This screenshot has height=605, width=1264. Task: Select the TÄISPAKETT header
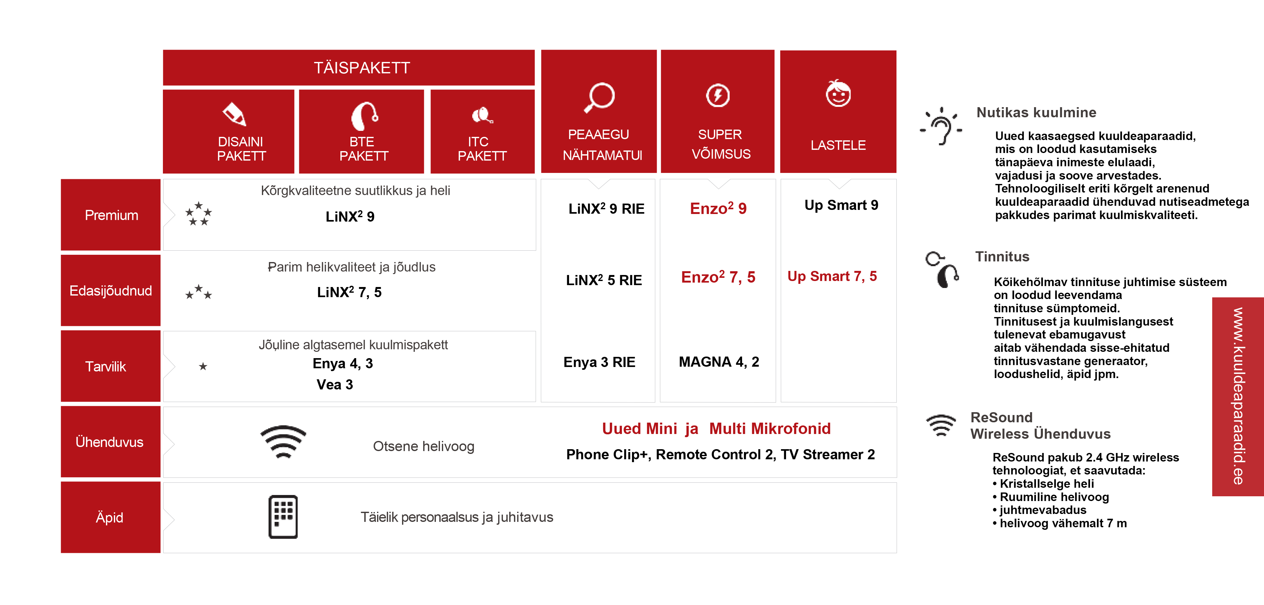pyautogui.click(x=349, y=68)
